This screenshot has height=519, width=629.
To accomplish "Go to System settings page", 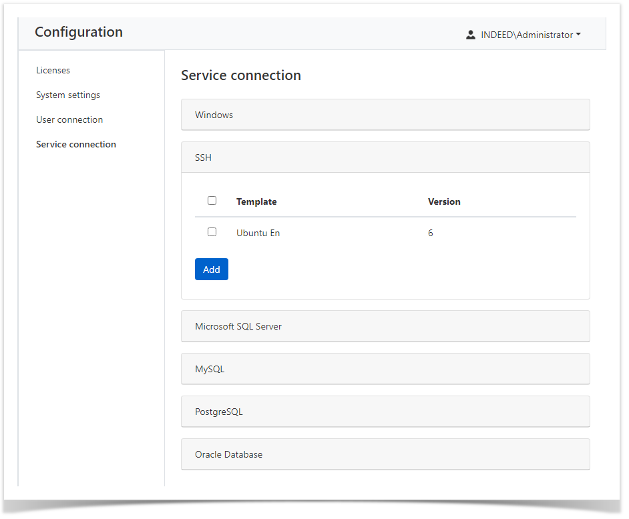I will (x=68, y=95).
